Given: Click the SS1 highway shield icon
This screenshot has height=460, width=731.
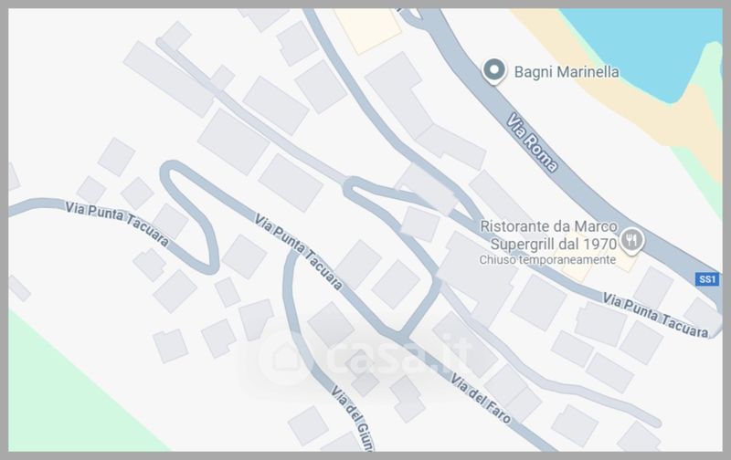Looking at the screenshot, I should 707,279.
